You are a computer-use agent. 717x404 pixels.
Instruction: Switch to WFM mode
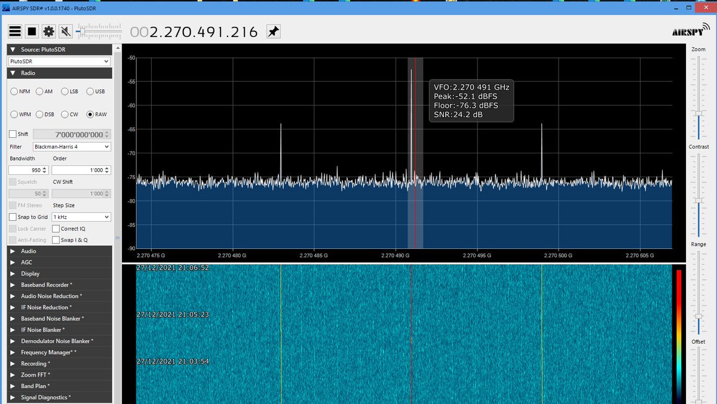21,114
